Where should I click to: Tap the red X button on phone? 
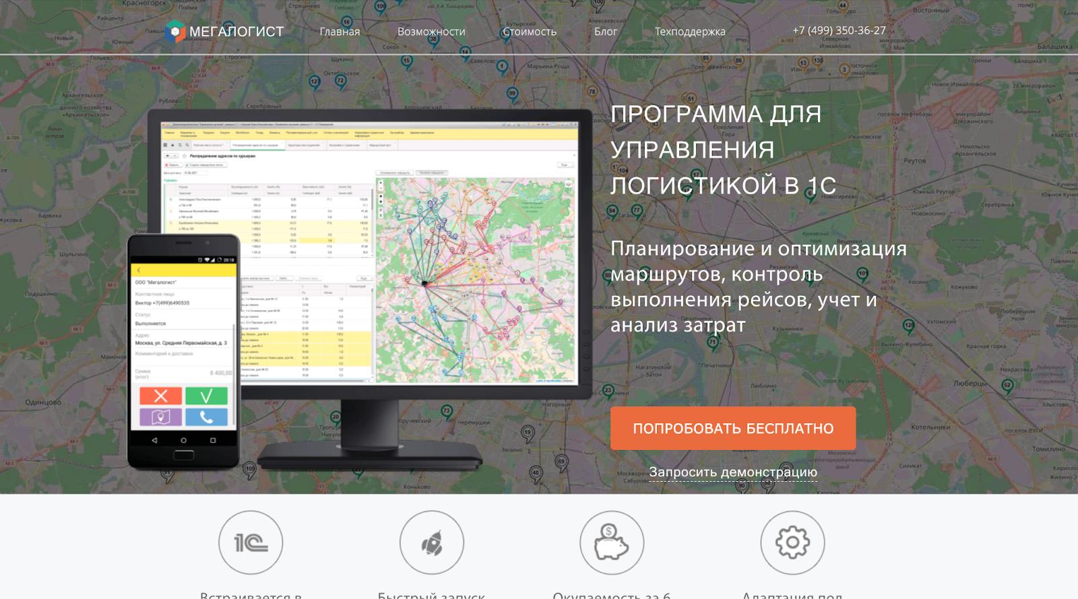click(160, 396)
